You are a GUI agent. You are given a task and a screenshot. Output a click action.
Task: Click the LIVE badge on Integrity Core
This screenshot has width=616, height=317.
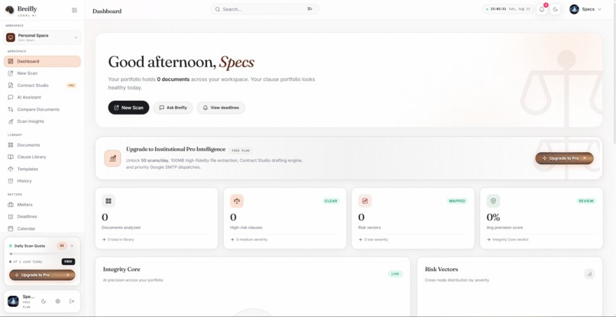(395, 273)
